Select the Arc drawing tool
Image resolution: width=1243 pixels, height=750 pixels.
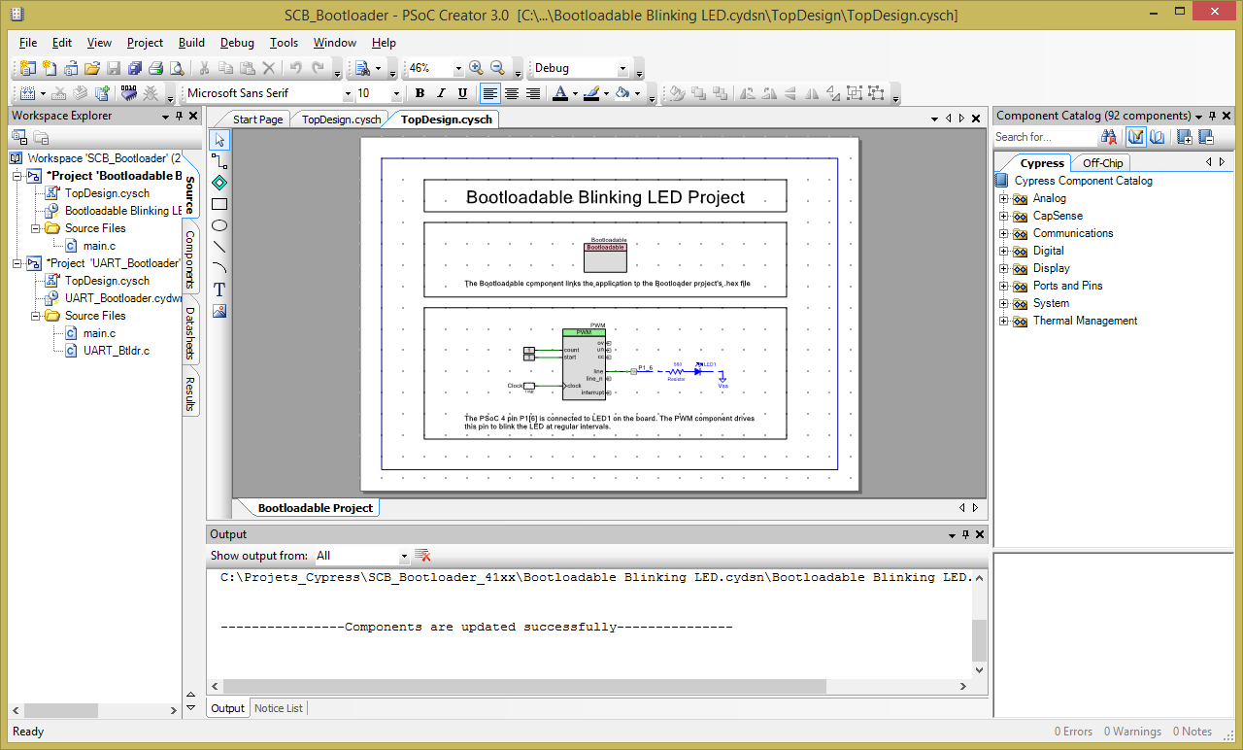pyautogui.click(x=219, y=268)
